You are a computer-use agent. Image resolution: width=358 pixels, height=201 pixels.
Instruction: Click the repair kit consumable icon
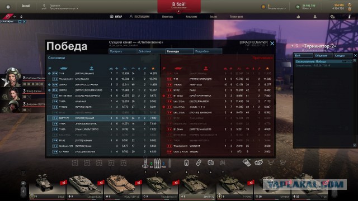[199, 162]
